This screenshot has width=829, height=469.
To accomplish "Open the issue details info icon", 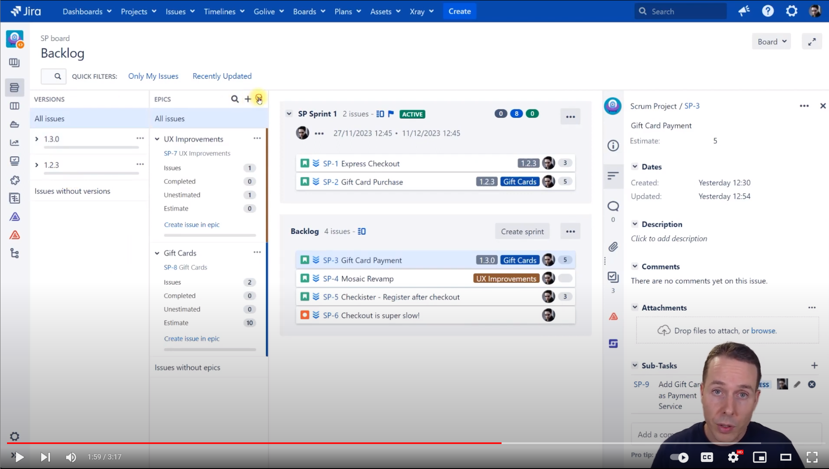I will [x=613, y=145].
